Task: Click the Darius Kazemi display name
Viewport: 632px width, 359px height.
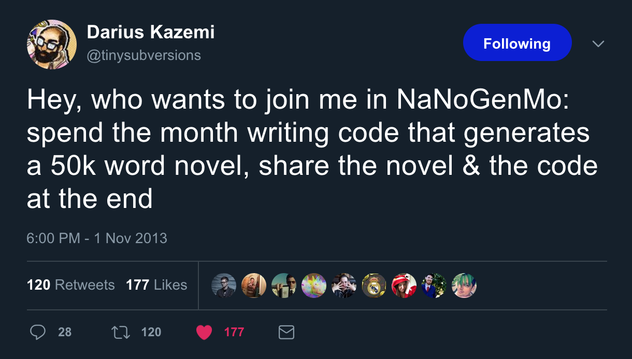Action: pos(151,33)
